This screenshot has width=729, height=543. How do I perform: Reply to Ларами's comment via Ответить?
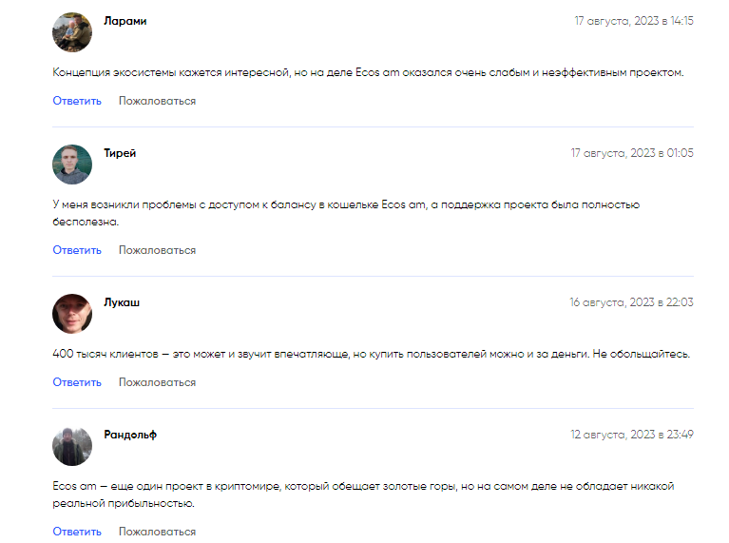point(77,101)
